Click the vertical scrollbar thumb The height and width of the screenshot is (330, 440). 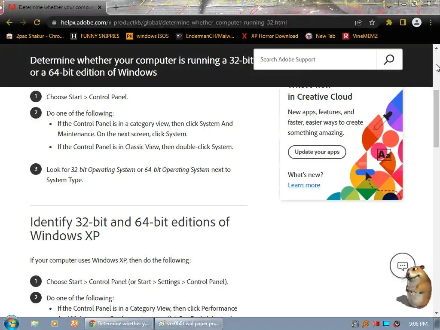[x=437, y=119]
